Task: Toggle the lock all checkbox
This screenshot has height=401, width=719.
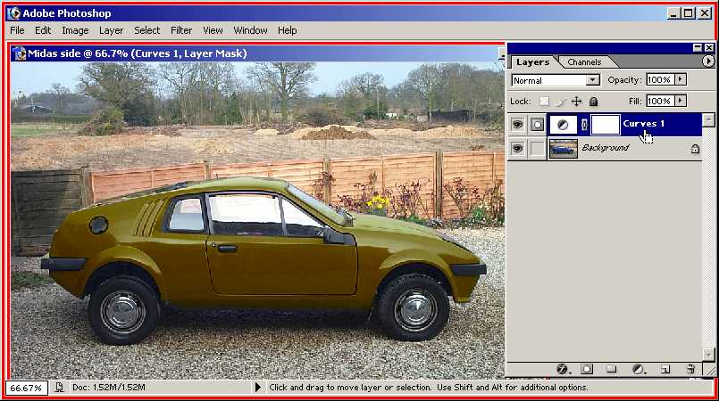Action: pyautogui.click(x=593, y=102)
